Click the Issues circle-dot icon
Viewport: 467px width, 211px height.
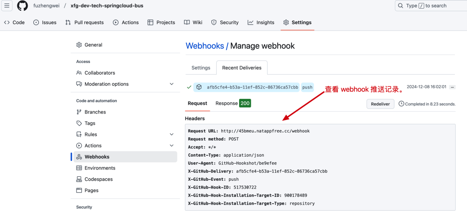(36, 22)
